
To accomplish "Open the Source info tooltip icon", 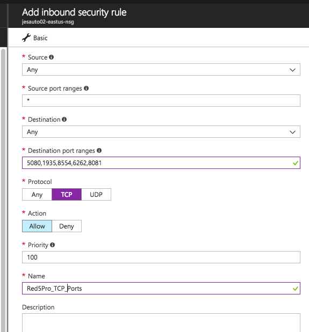I will pyautogui.click(x=52, y=57).
